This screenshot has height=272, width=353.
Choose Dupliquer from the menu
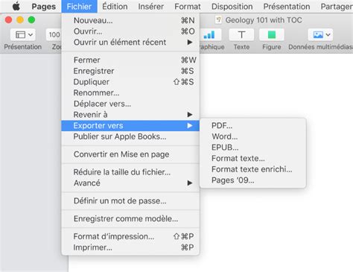click(130, 82)
